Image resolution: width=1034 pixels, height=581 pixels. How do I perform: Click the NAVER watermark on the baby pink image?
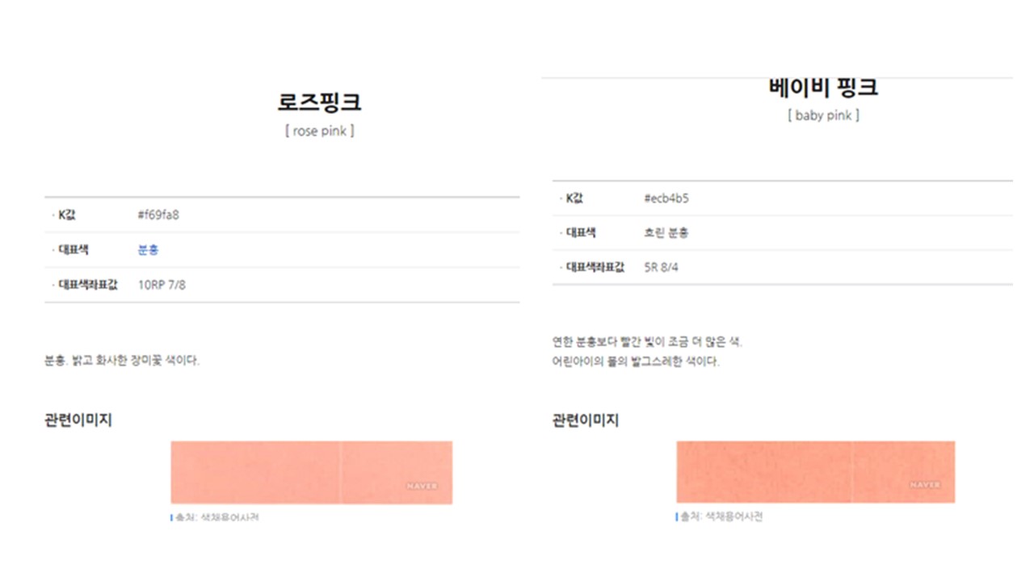(924, 485)
